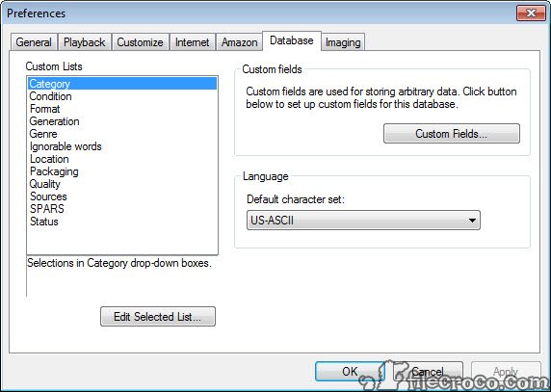This screenshot has width=551, height=392.
Task: Select Condition in Custom Lists
Action: [x=51, y=96]
